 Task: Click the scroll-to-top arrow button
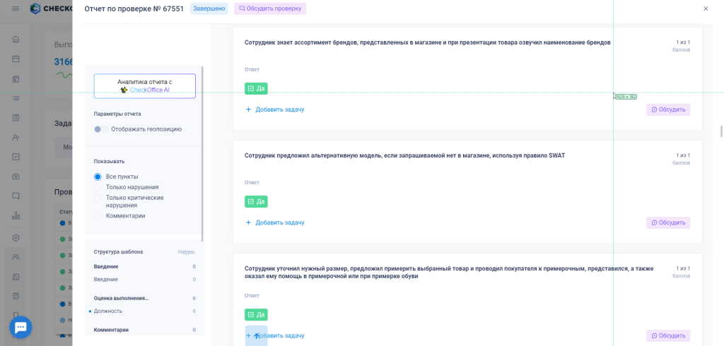[x=257, y=336]
